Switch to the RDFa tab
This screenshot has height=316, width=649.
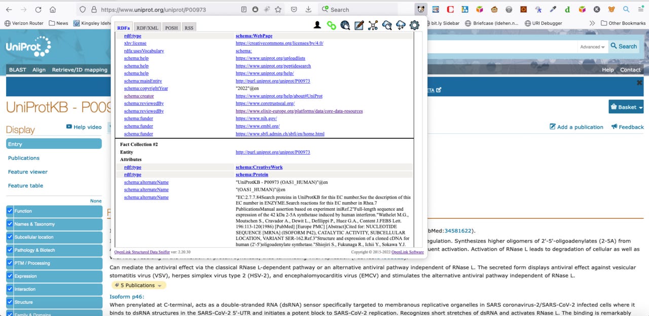coord(123,27)
